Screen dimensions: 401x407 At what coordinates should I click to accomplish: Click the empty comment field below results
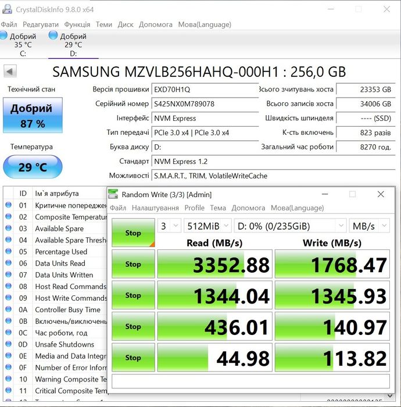[250, 381]
